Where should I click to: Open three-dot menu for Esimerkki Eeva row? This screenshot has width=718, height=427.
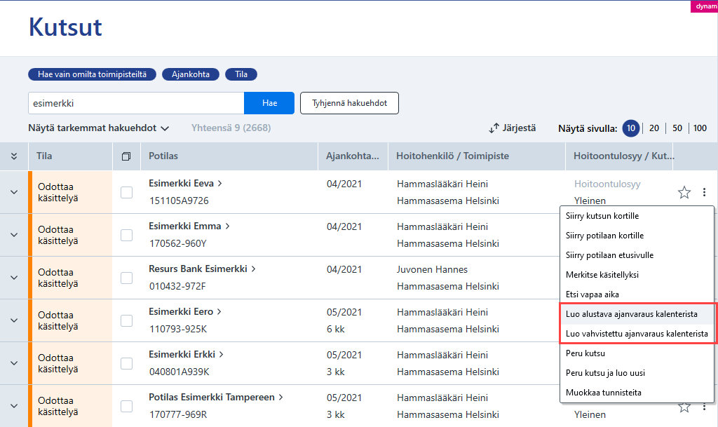point(704,192)
